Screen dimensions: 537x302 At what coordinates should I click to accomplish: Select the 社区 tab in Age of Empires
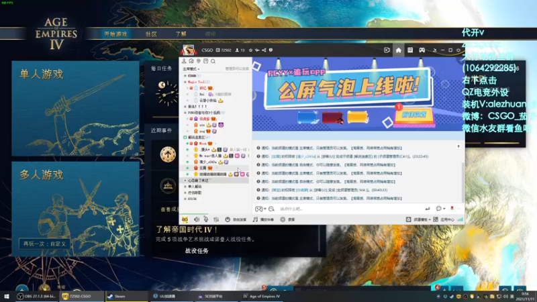click(x=151, y=34)
